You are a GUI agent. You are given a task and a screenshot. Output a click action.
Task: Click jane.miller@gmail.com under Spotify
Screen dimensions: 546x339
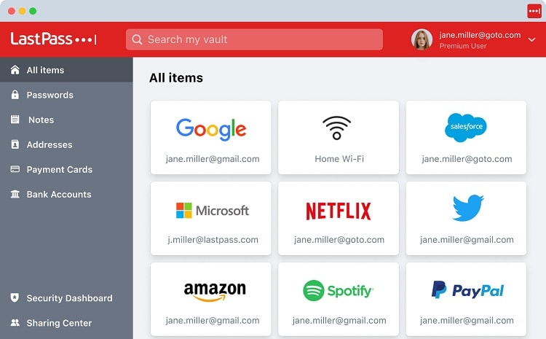tap(339, 320)
